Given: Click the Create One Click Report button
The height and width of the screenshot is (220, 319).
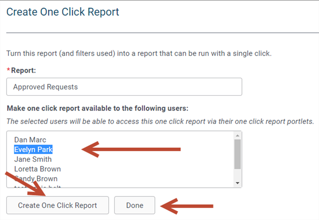Looking at the screenshot, I should point(57,205).
